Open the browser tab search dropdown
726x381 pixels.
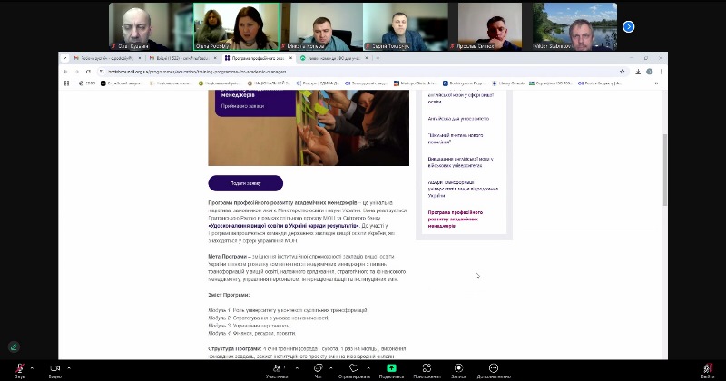tap(64, 58)
